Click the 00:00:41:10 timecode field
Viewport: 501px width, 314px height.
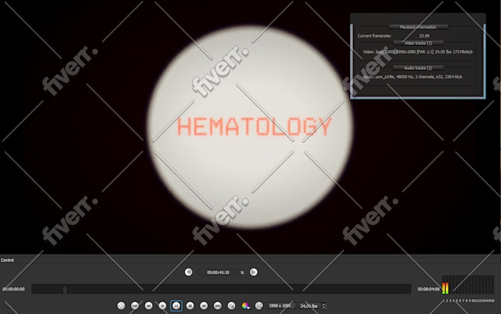218,272
